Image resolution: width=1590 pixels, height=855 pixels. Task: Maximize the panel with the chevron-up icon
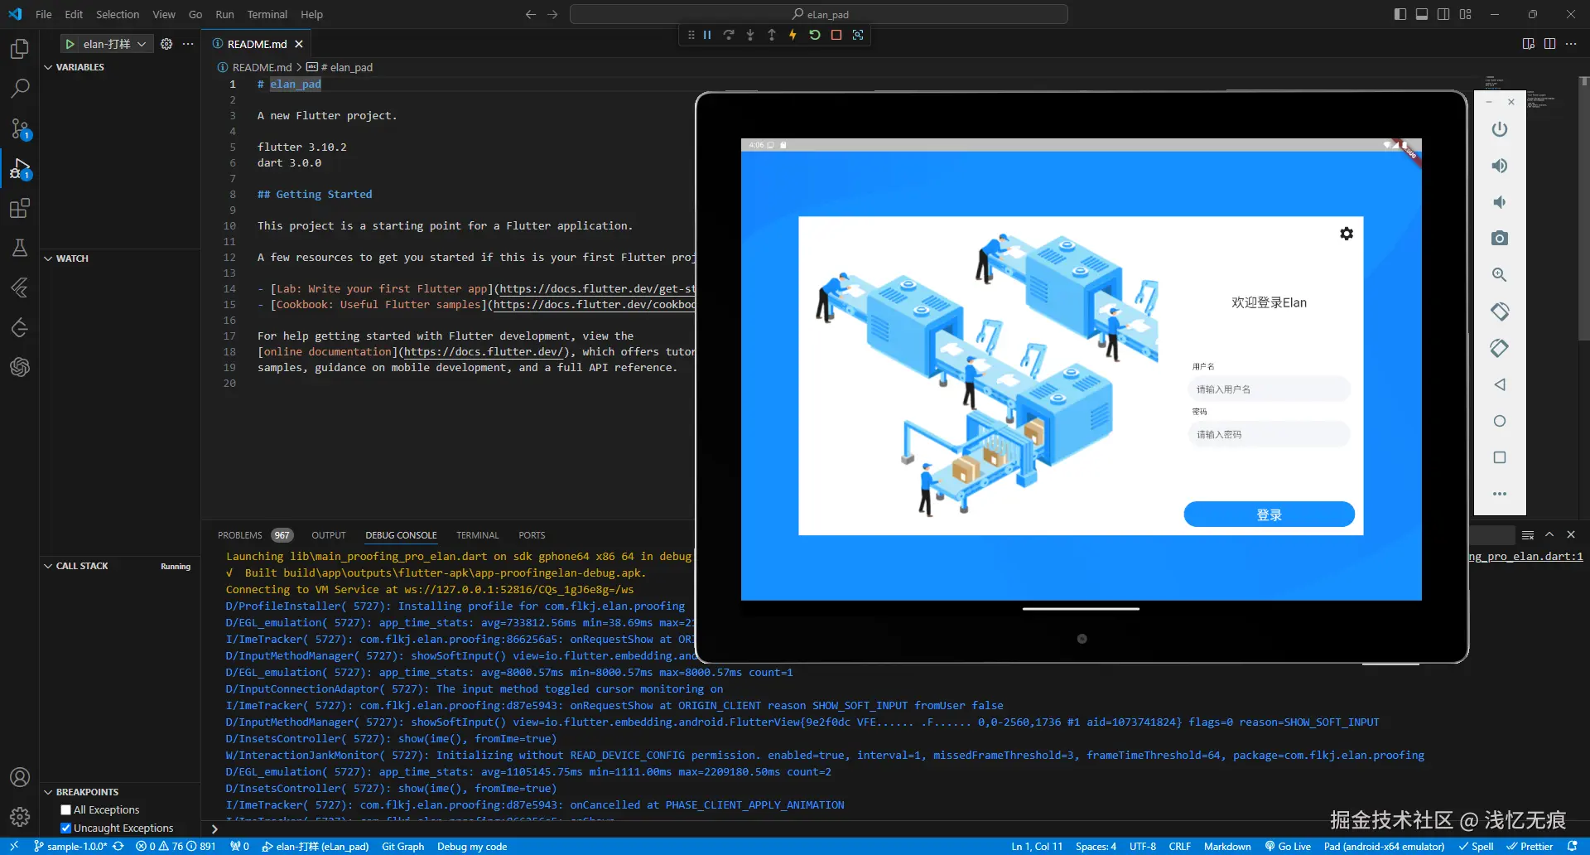tap(1549, 535)
